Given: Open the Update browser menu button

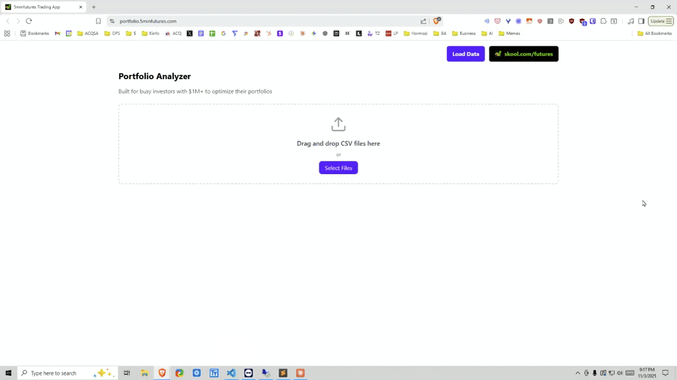Looking at the screenshot, I should coord(661,20).
